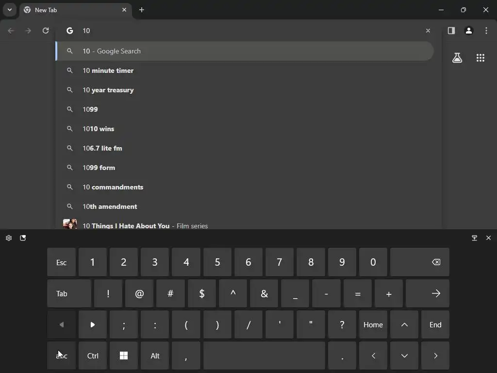
Task: Tap the forward slash key
Action: 248,324
